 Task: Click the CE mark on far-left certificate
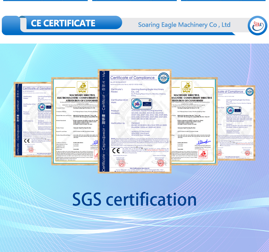[27, 141]
